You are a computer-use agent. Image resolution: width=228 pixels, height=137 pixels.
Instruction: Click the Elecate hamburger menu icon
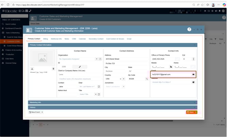click(3, 11)
